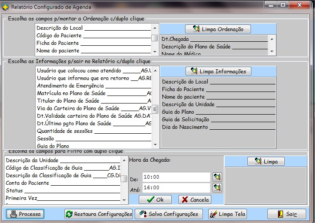The height and width of the screenshot is (223, 315).
Task: Click the green checkmark icon on Ok
Action: [x=150, y=199]
